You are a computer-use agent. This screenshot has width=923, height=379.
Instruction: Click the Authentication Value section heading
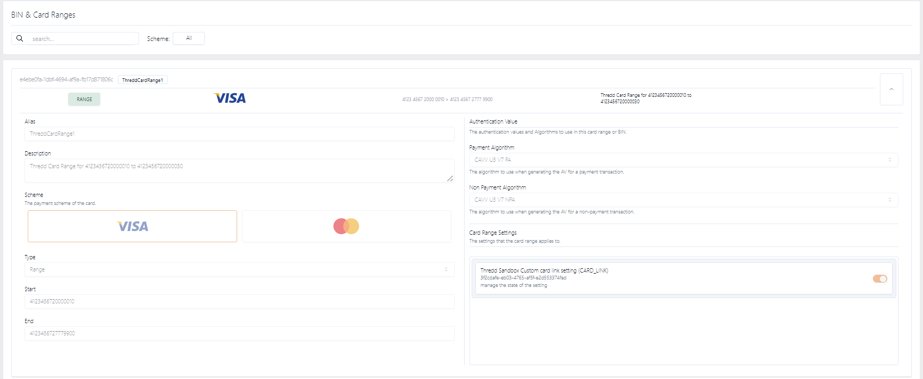click(493, 121)
